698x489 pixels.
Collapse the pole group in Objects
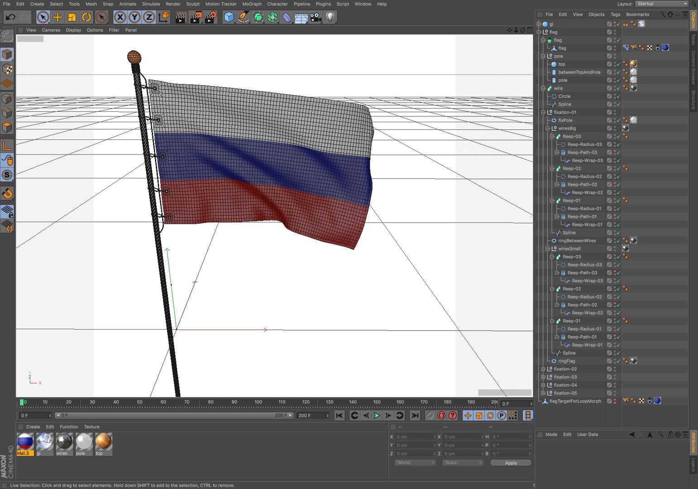click(x=543, y=56)
